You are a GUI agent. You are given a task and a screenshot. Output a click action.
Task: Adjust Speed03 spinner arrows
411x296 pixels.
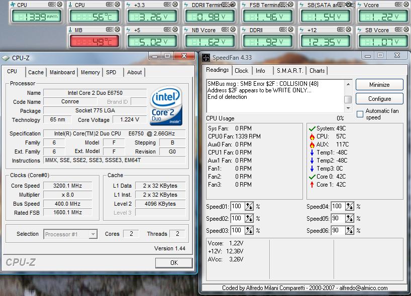[x=249, y=230]
